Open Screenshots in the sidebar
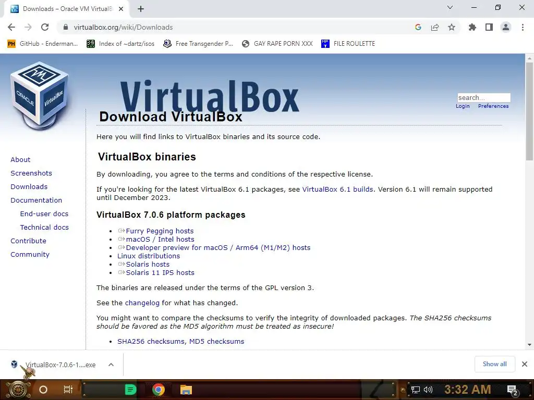The height and width of the screenshot is (400, 534). coord(31,173)
